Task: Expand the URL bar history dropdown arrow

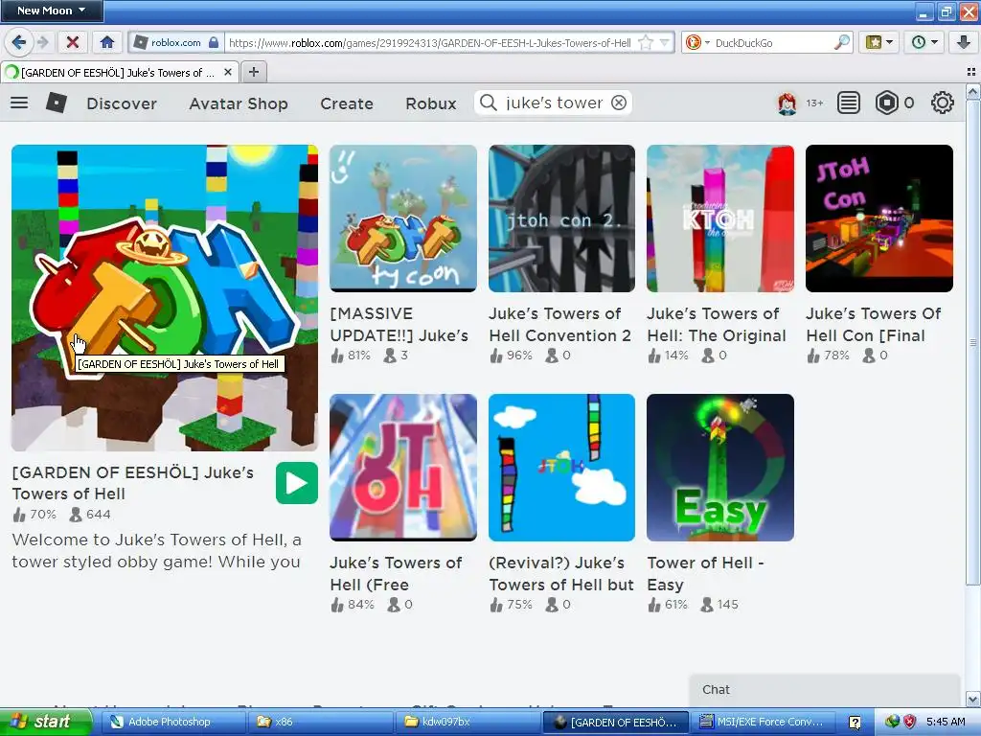Action: (665, 42)
